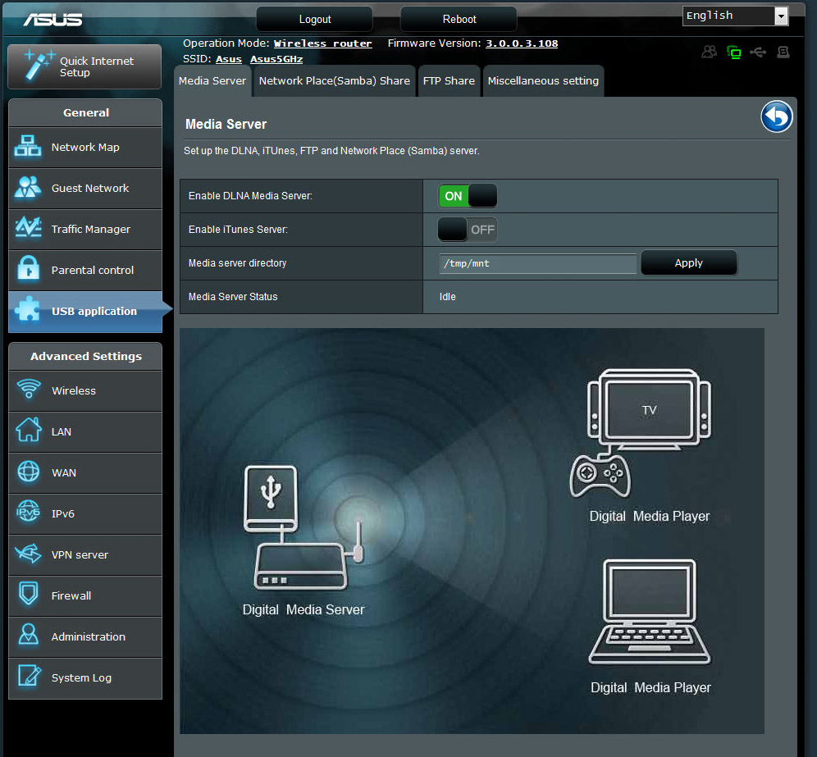817x757 pixels.
Task: Enable the iTunes Server switch
Action: pyautogui.click(x=468, y=230)
